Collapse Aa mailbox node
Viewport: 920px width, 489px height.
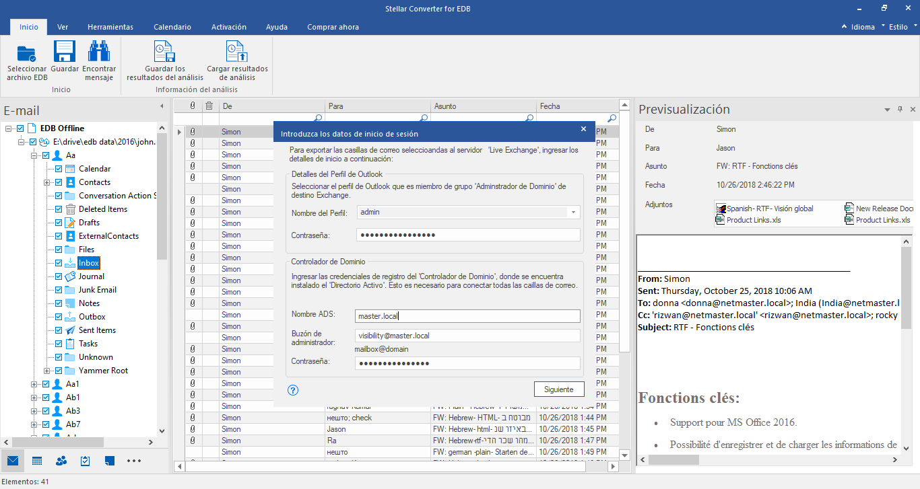click(34, 155)
